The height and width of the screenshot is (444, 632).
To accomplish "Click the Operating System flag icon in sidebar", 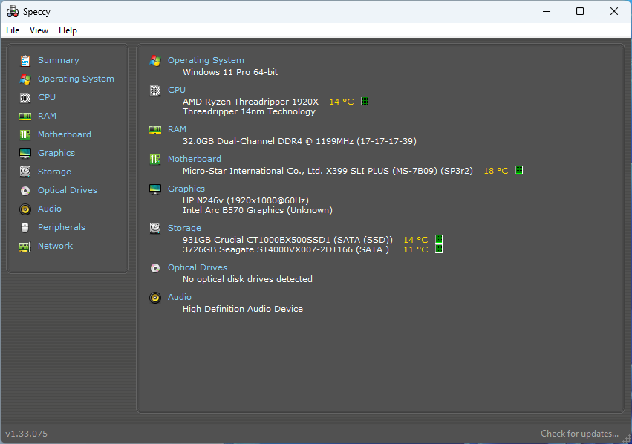I will [x=25, y=79].
